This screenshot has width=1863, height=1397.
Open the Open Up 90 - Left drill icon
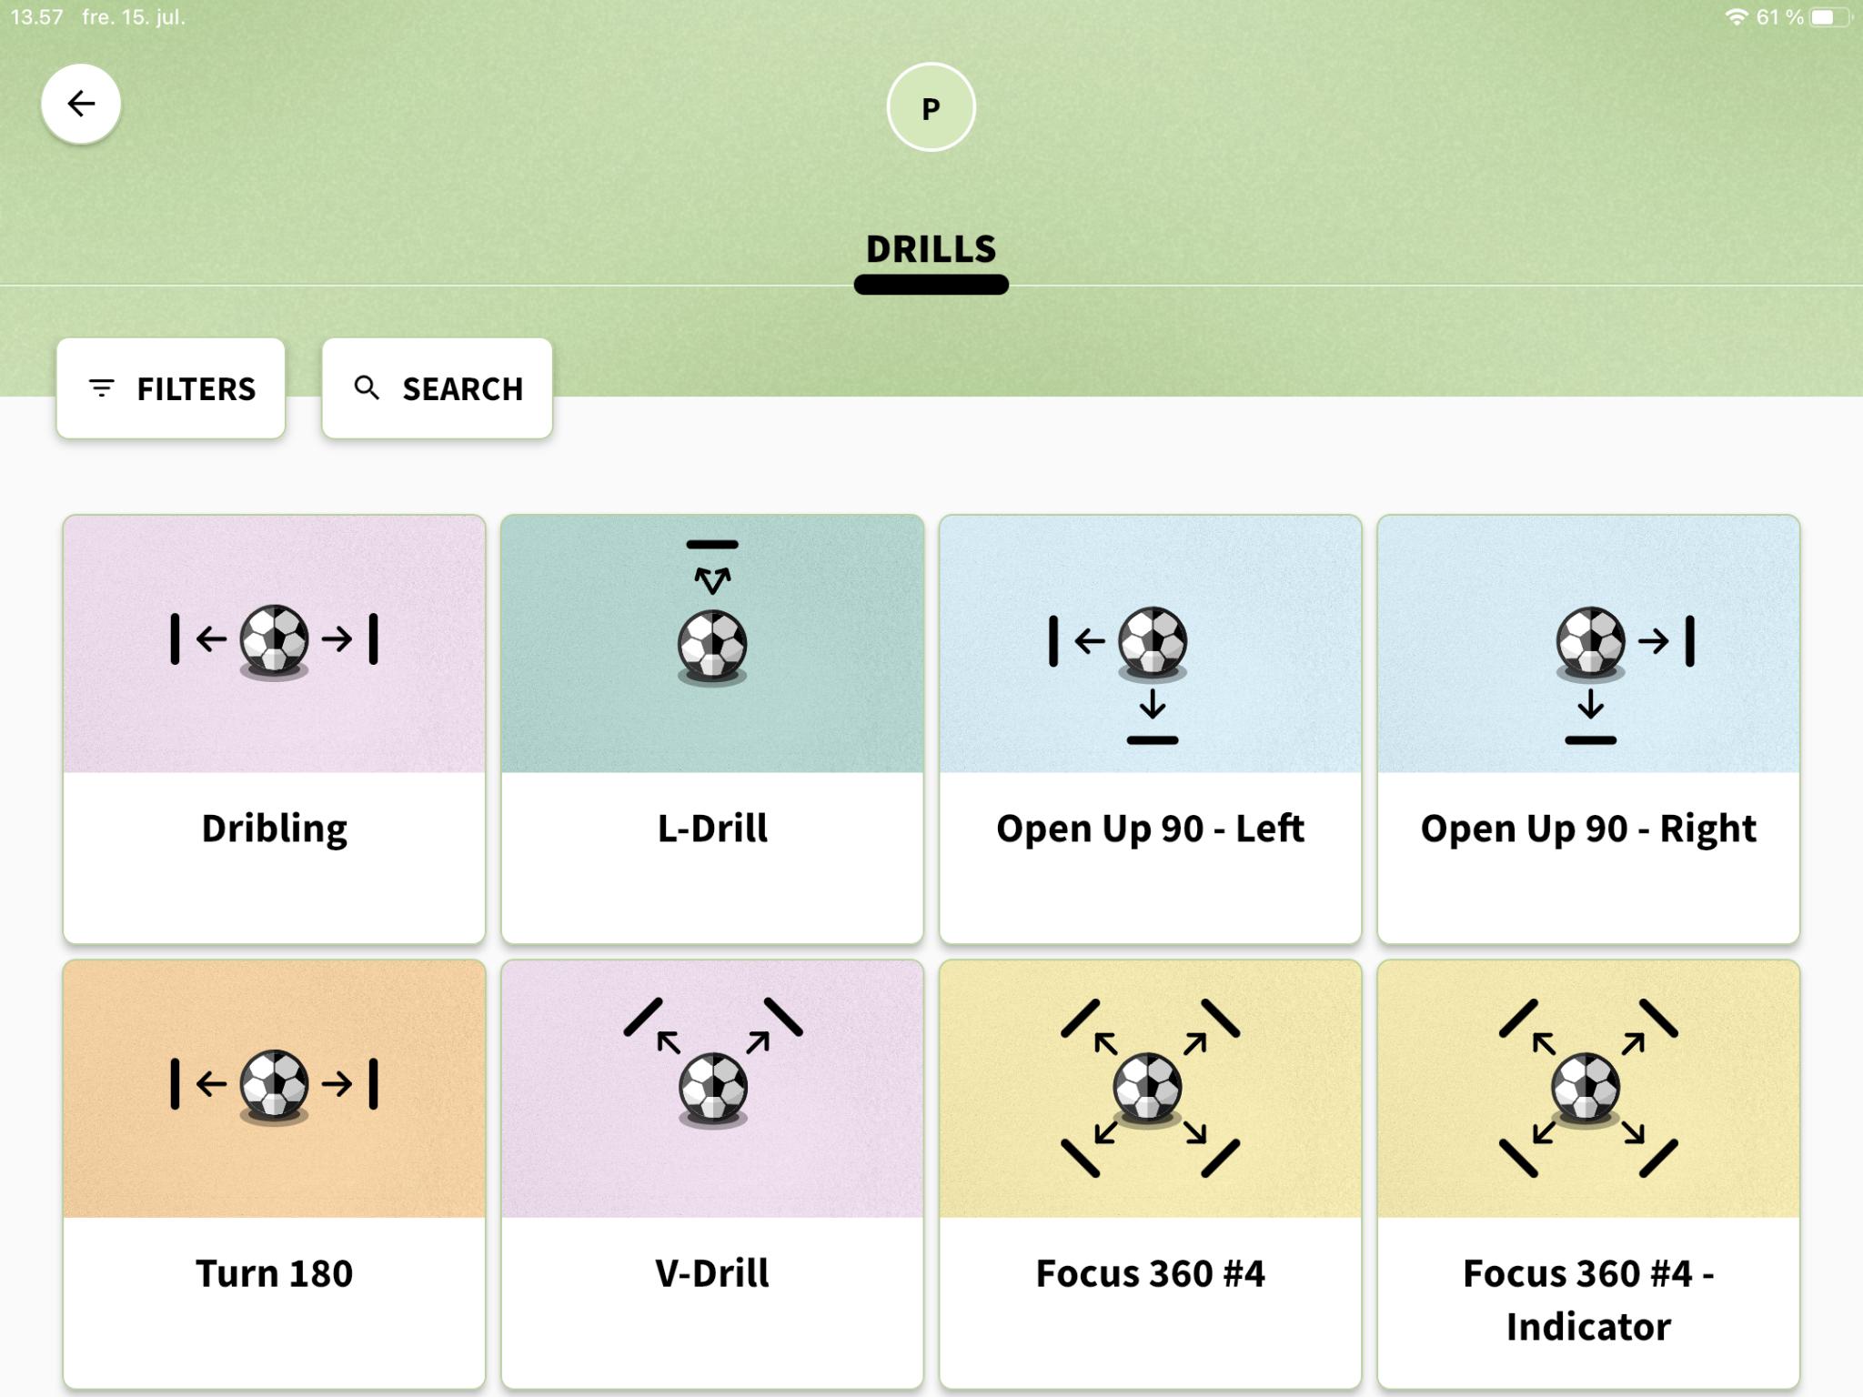click(1151, 643)
